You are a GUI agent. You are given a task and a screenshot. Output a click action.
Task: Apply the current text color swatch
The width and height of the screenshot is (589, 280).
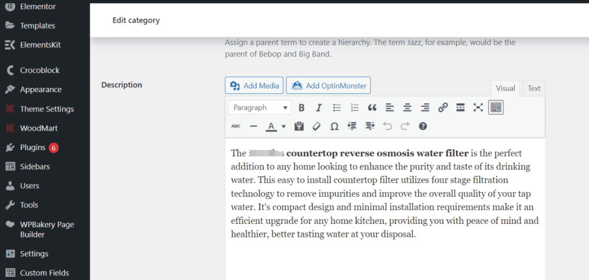click(x=271, y=126)
